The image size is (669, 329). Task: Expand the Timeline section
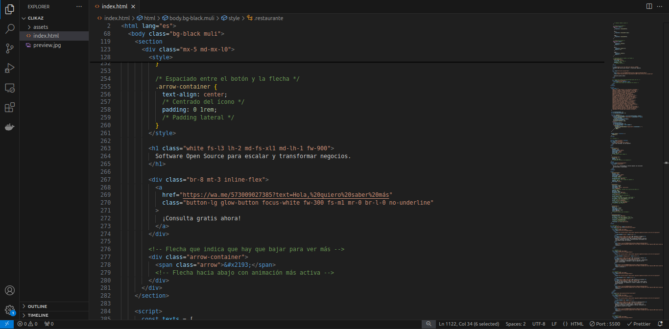tap(54, 315)
